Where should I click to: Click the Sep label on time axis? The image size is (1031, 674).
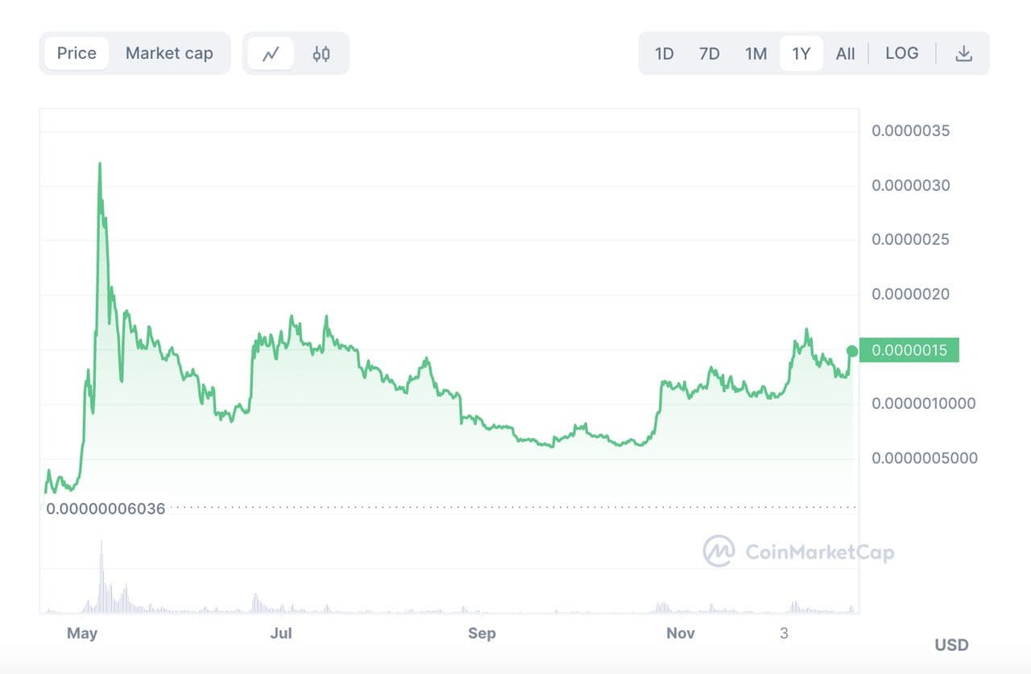point(482,634)
